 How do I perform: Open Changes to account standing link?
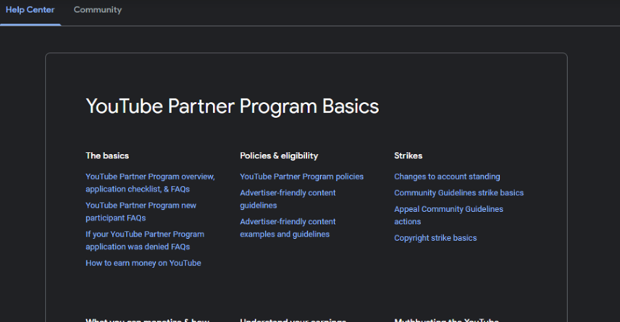click(447, 177)
